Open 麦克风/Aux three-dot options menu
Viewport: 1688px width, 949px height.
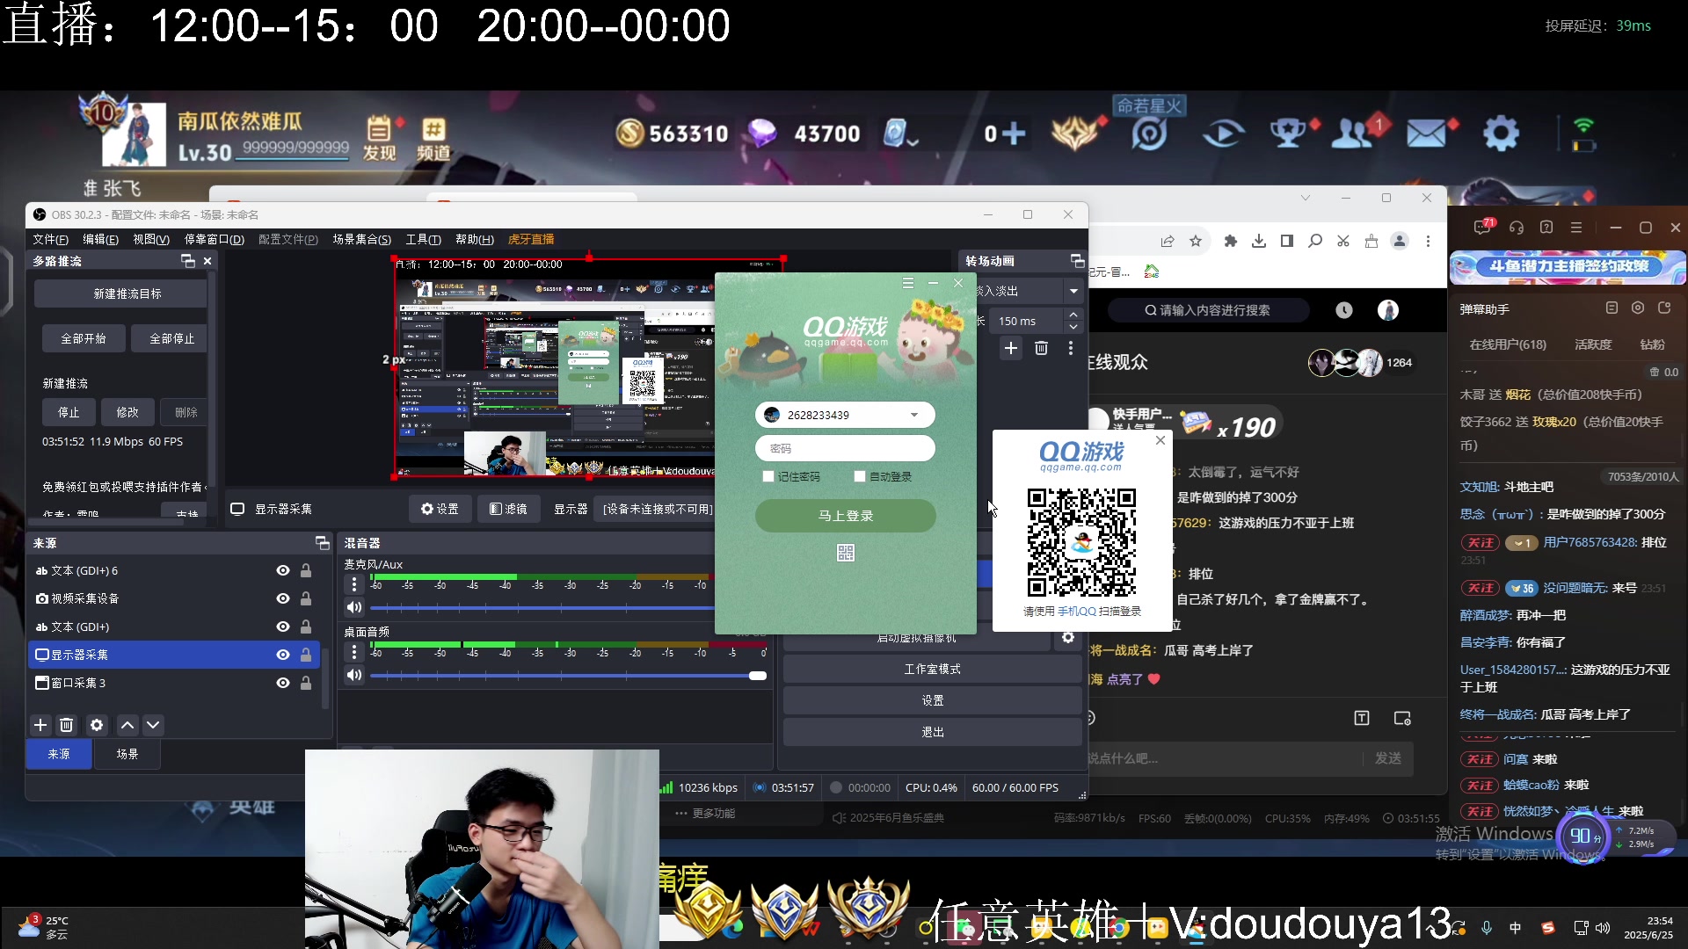coord(354,584)
